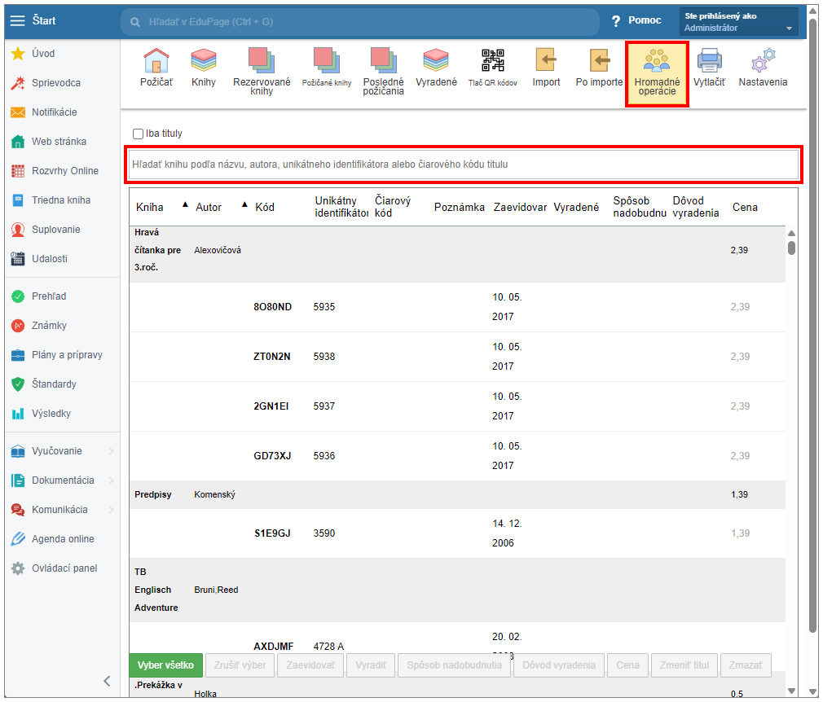Image resolution: width=823 pixels, height=702 pixels.
Task: Collapse the left sidebar with chevron
Action: click(107, 682)
